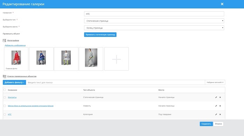
Task: Select the grey dress green tights thumbnail
Action: tap(66, 58)
